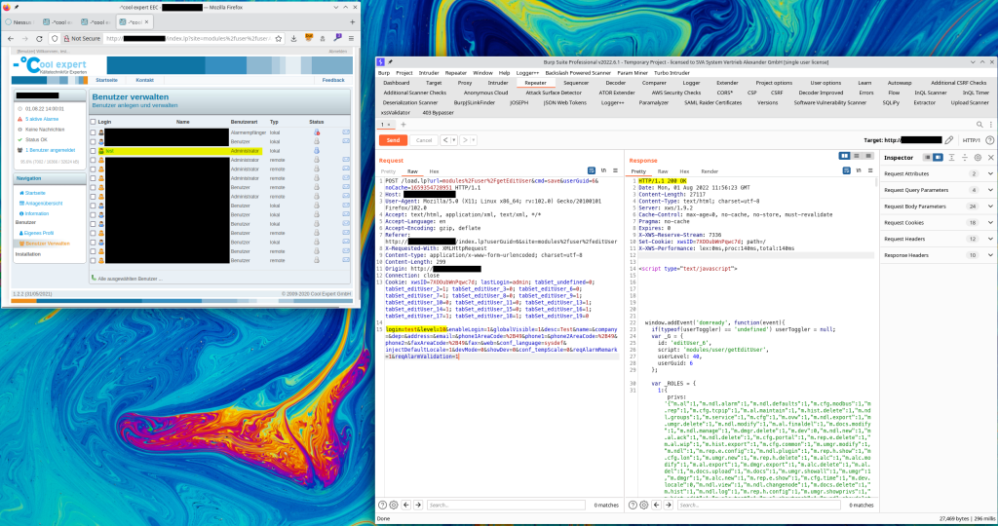Open the JSON Web Tokens tab
This screenshot has width=998, height=526.
(565, 102)
